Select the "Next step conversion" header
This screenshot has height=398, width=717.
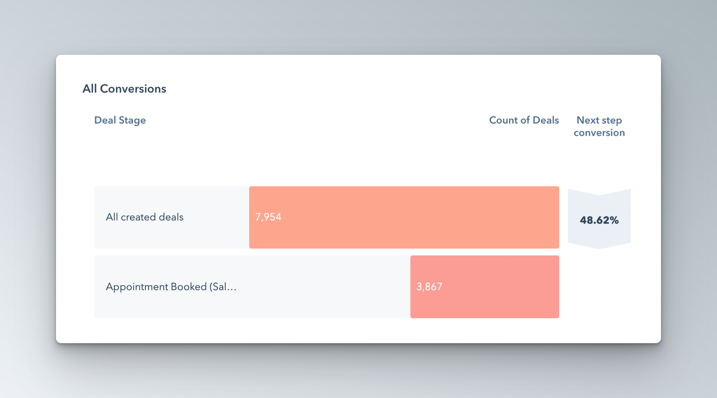tap(599, 126)
